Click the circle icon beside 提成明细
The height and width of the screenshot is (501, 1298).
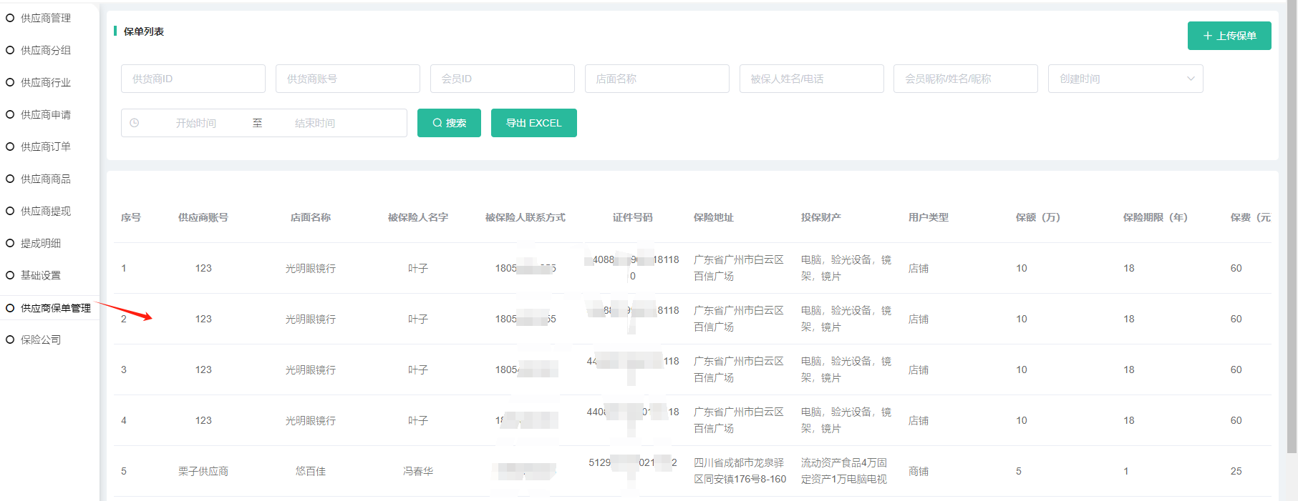(x=10, y=243)
